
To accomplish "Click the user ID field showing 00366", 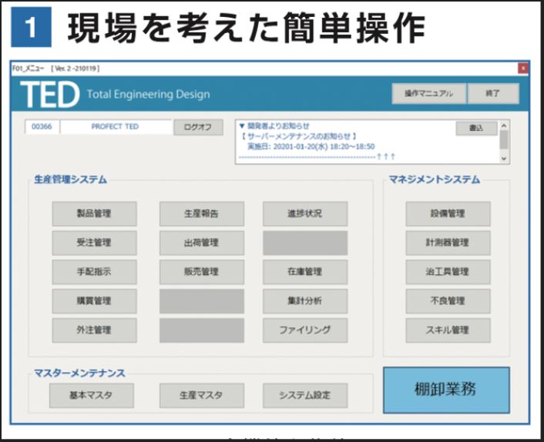I will point(42,127).
